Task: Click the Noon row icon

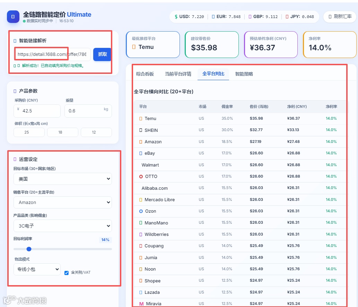Action: pos(141,269)
